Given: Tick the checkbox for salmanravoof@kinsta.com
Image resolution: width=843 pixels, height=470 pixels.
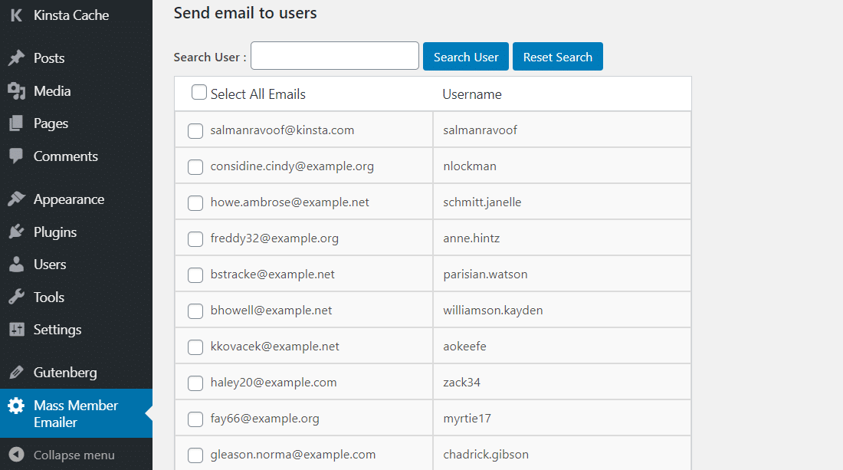Looking at the screenshot, I should pos(195,130).
